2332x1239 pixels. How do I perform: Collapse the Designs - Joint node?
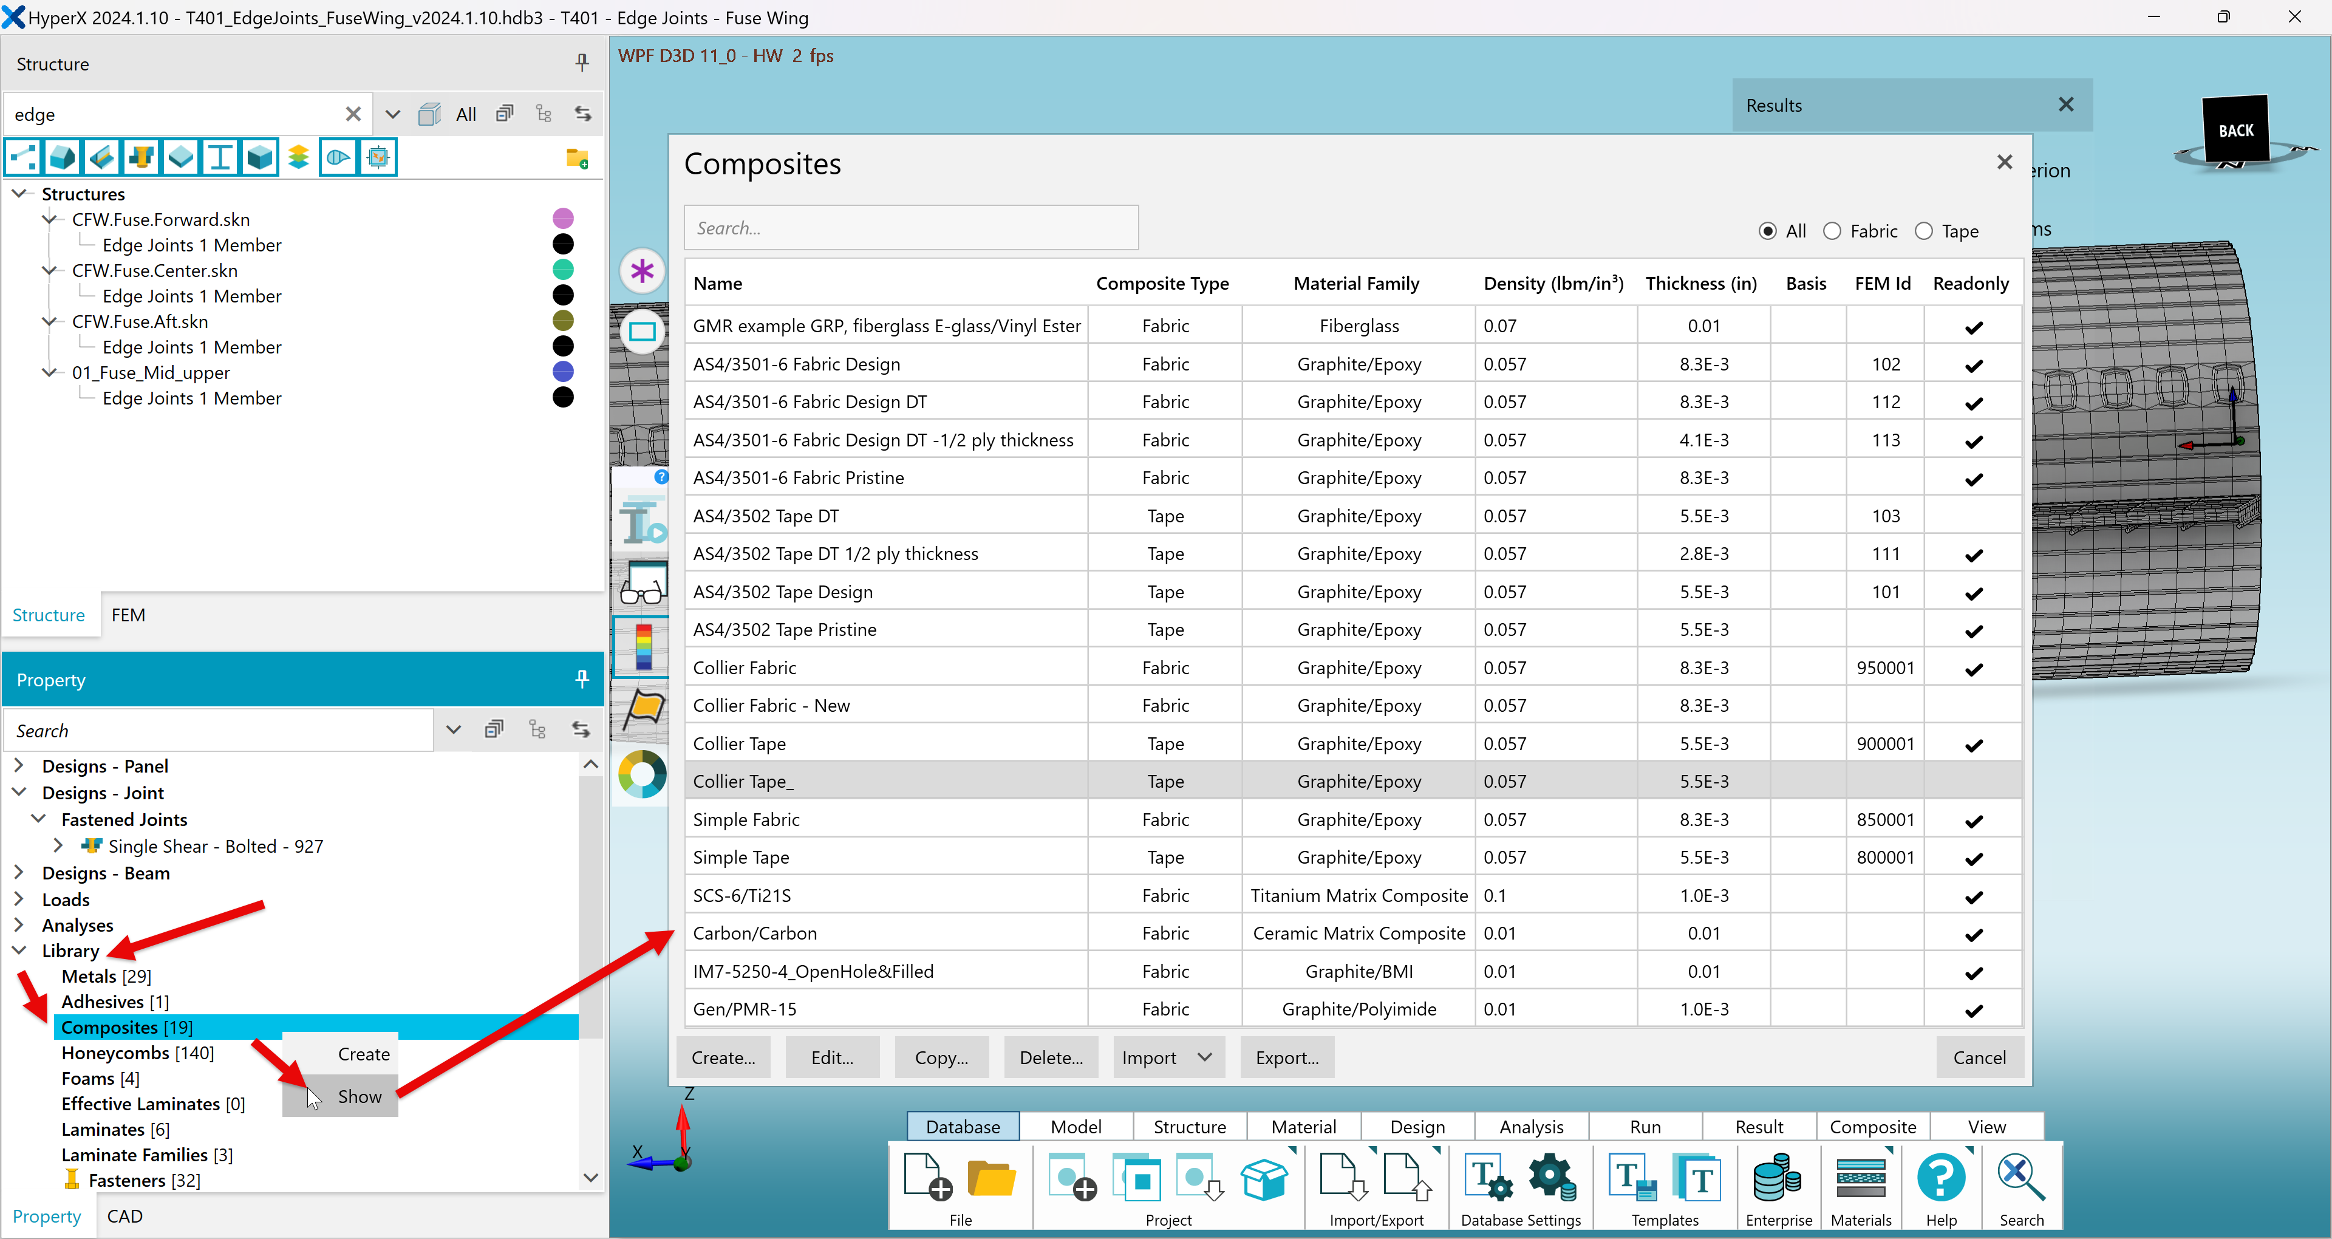click(18, 793)
